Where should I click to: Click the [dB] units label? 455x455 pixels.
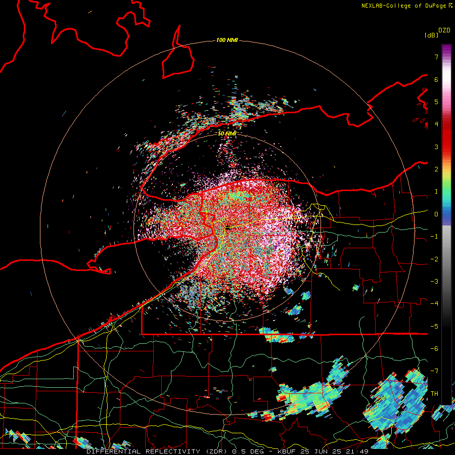point(431,35)
